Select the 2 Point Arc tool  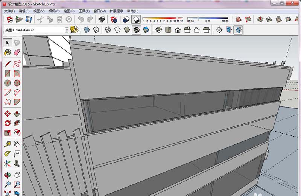pos(17,92)
